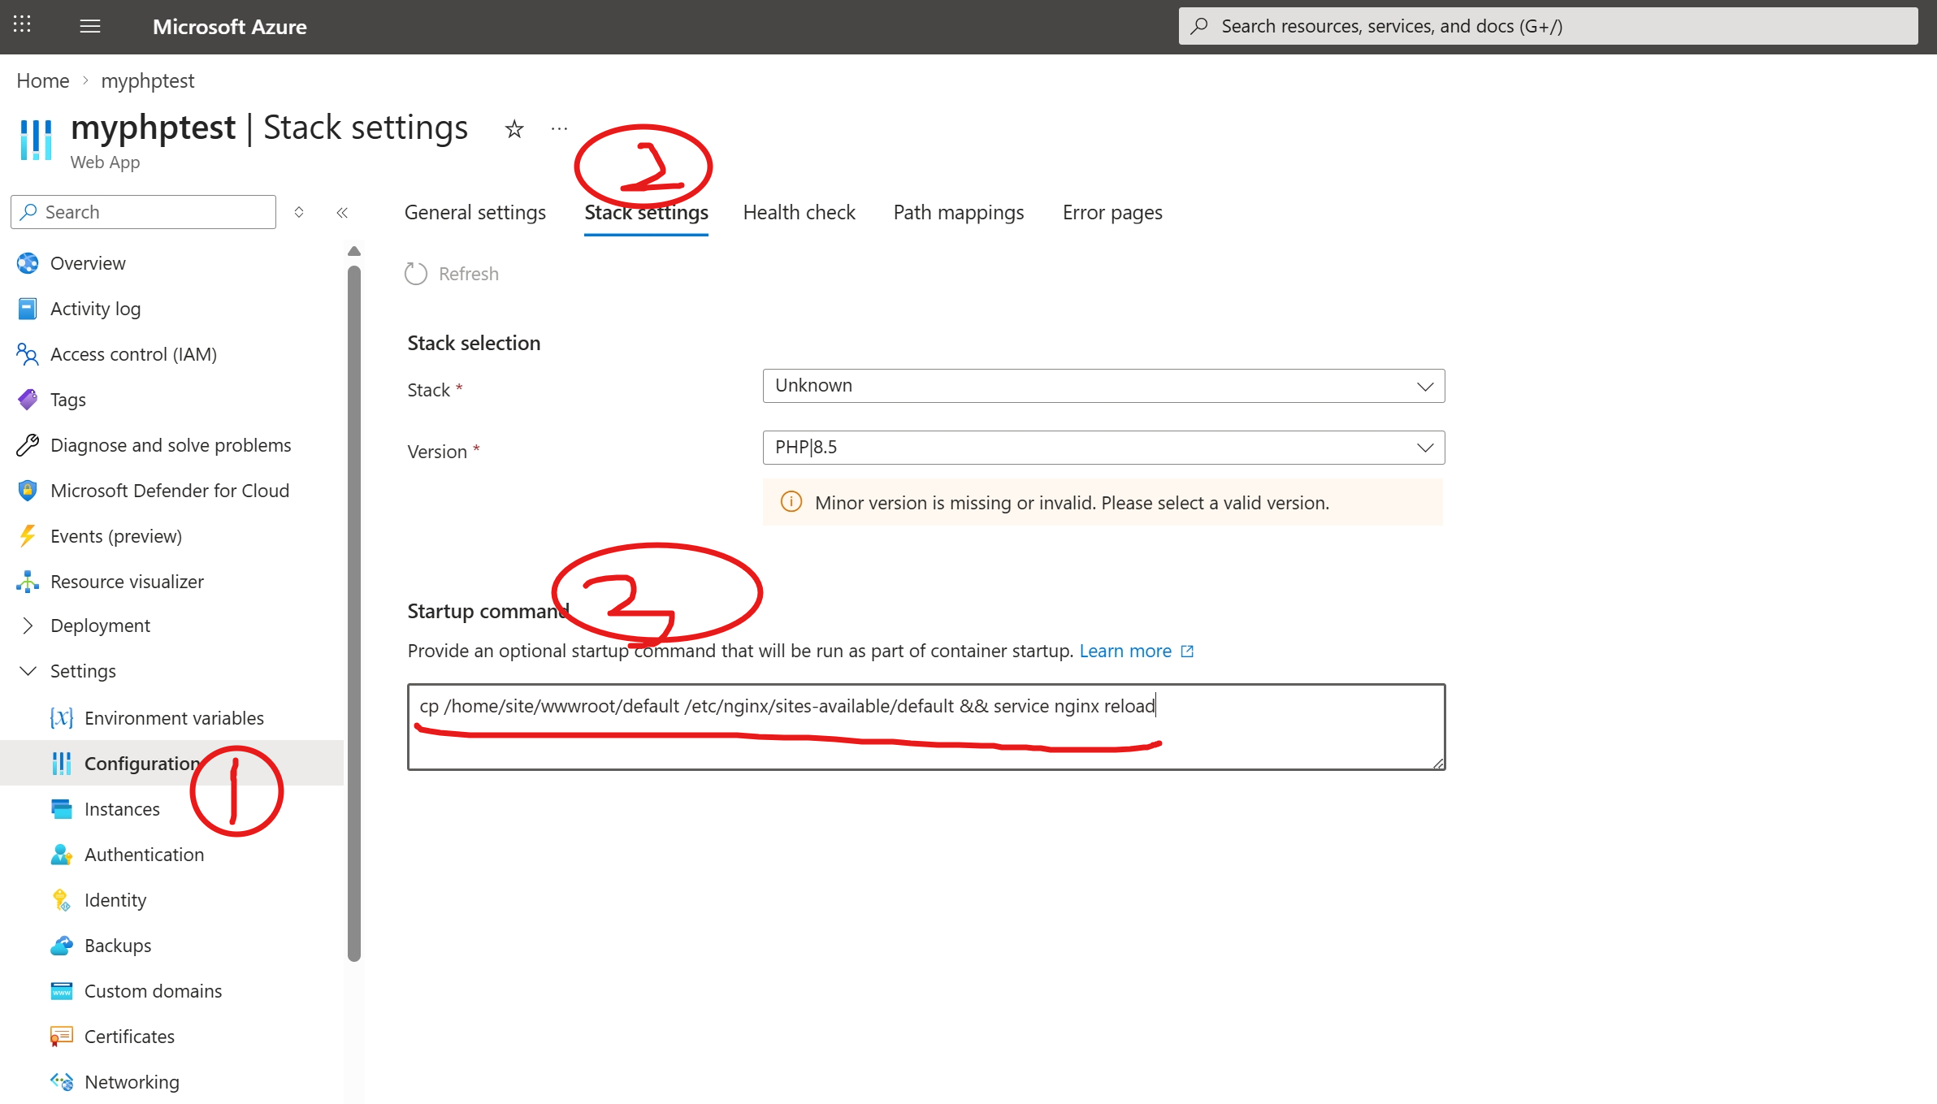This screenshot has height=1104, width=1937.
Task: Toggle sidebar expand/collapse all arrows
Action: [x=299, y=213]
